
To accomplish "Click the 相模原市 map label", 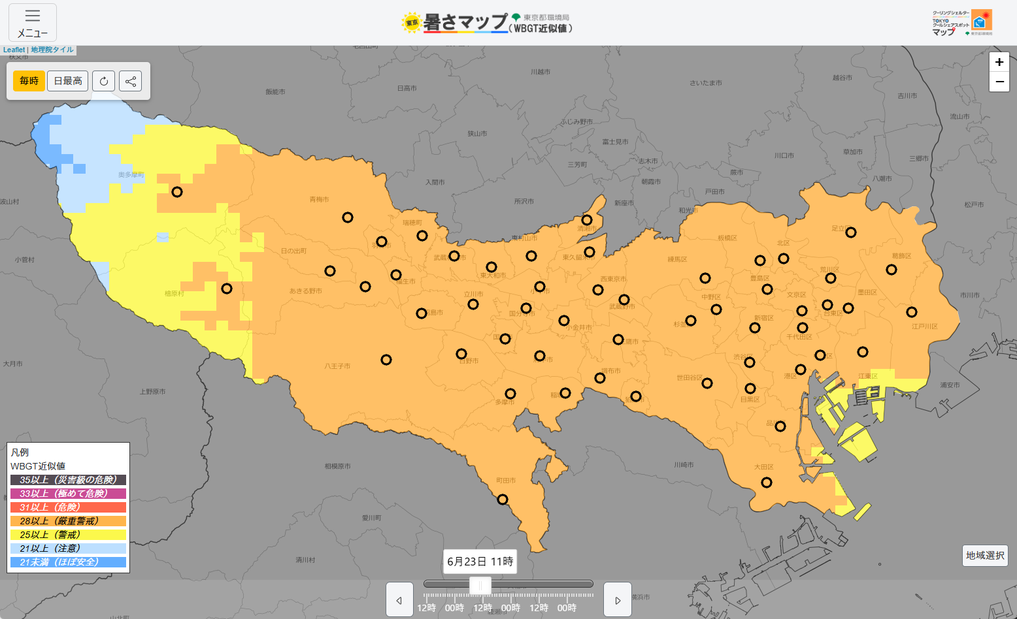I will tap(338, 466).
